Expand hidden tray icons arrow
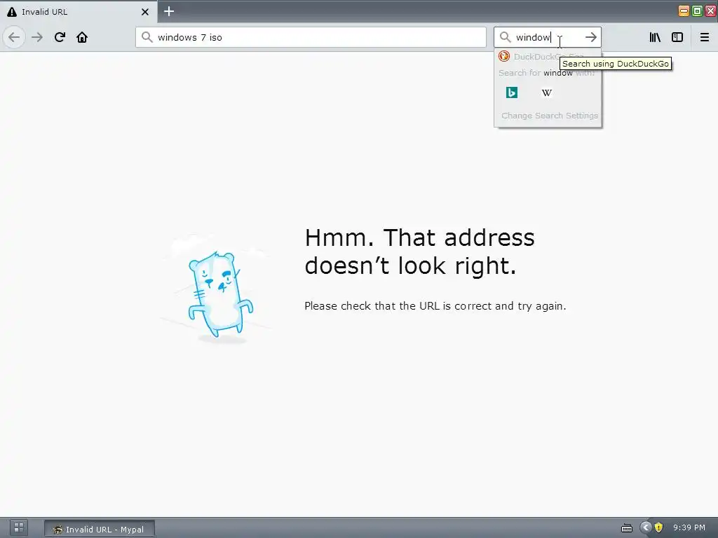718x538 pixels. coord(646,527)
